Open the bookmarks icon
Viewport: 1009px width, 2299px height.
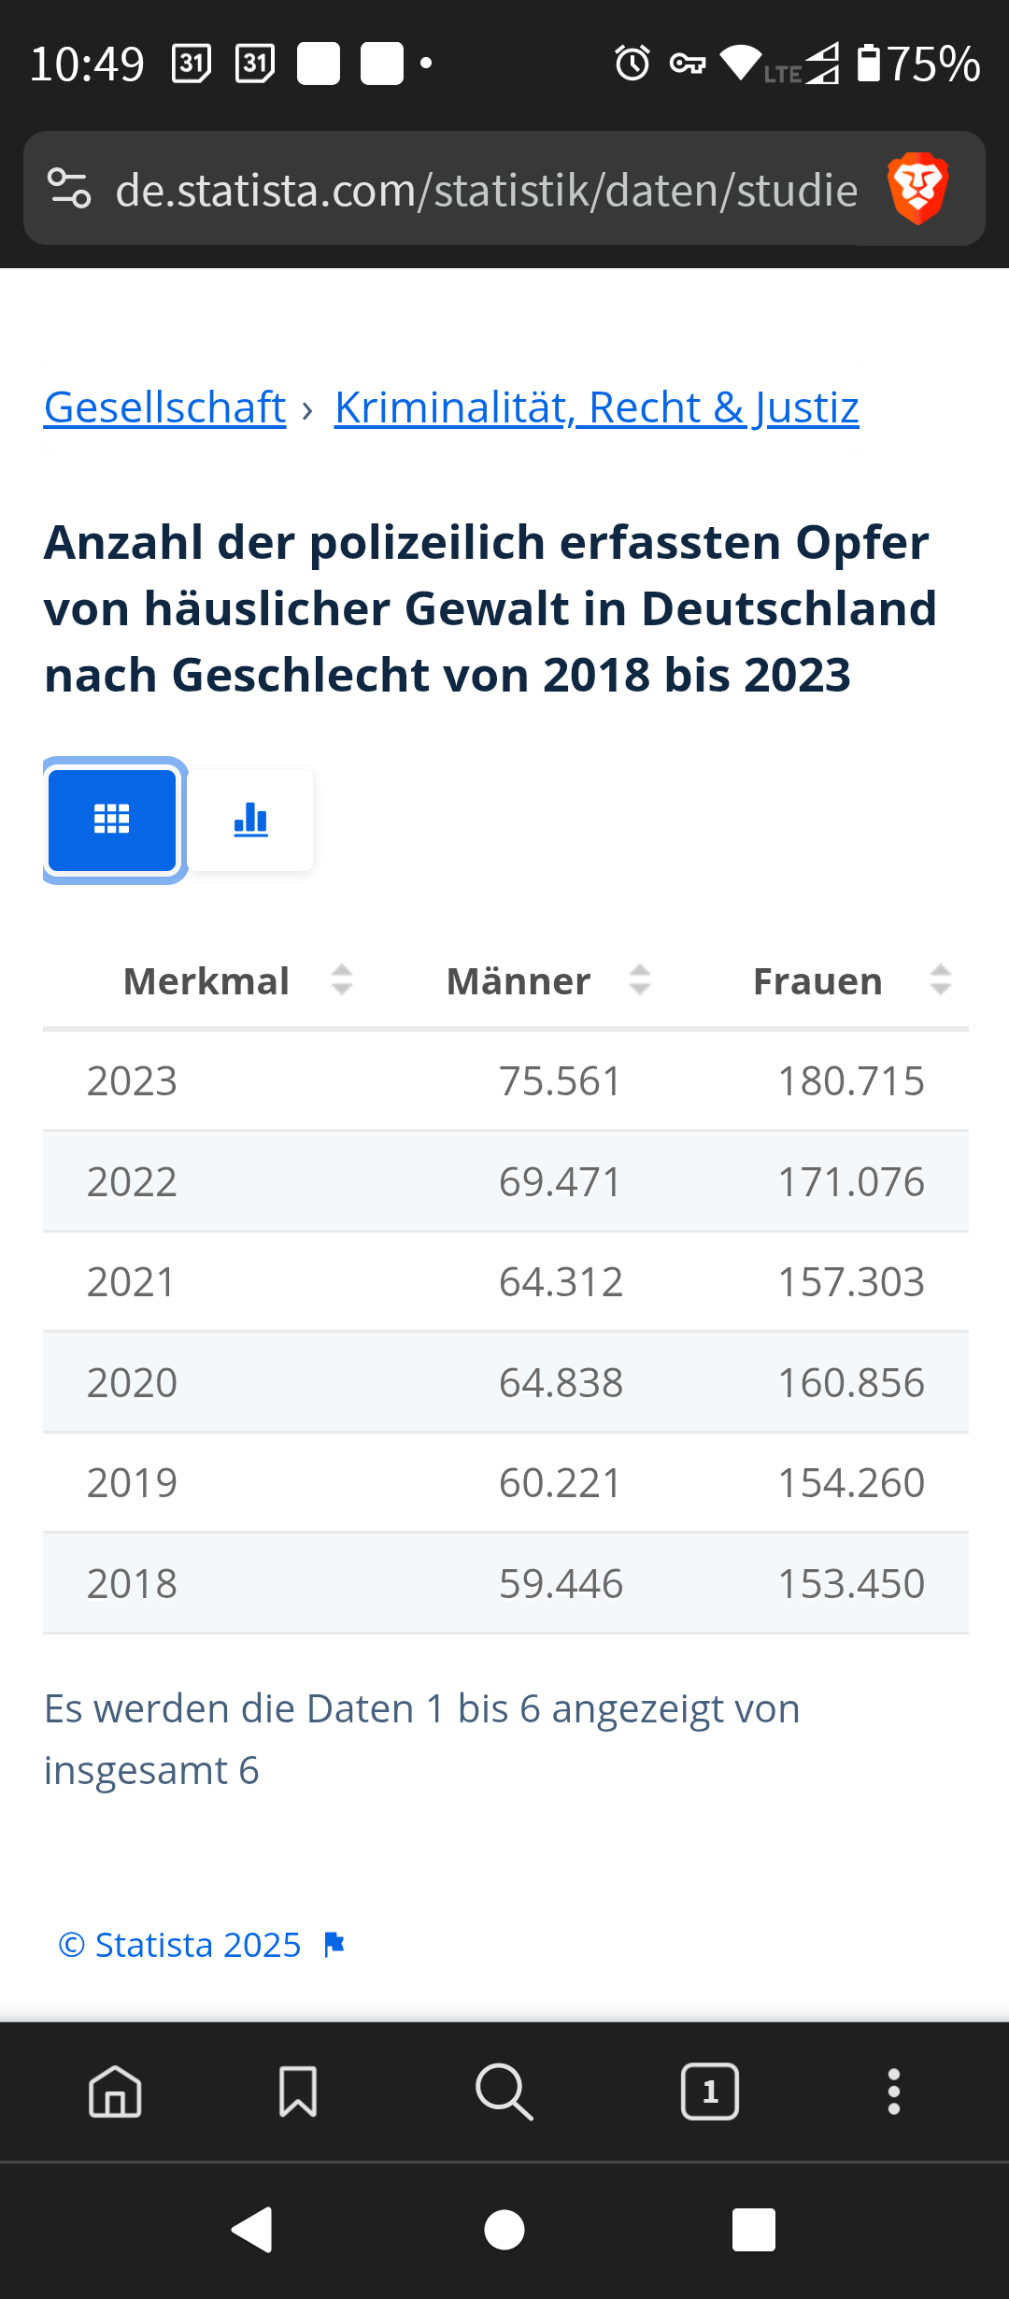pyautogui.click(x=298, y=2091)
